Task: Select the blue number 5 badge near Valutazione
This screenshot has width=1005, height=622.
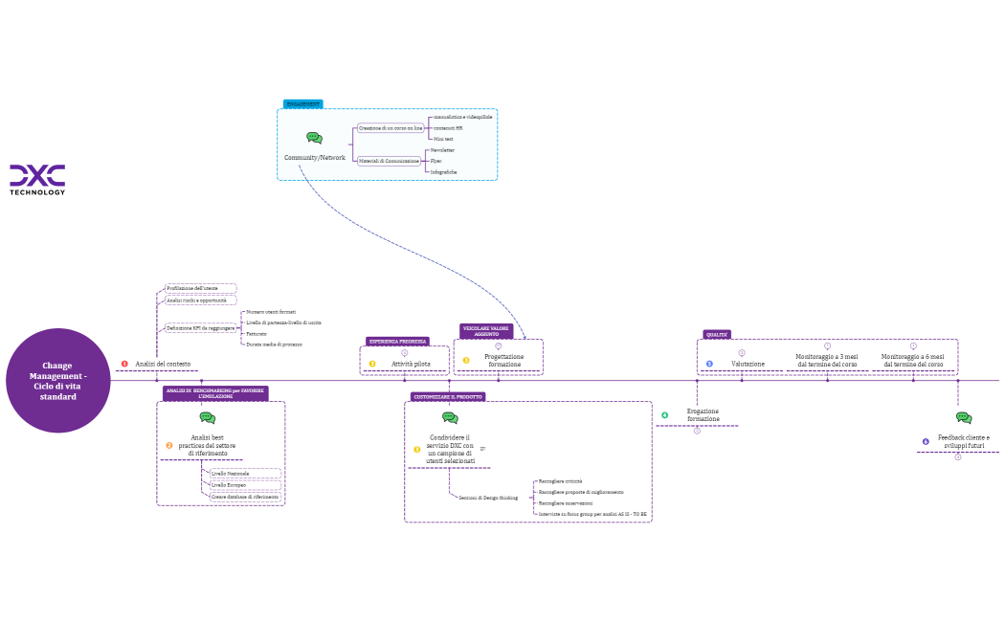Action: (x=708, y=363)
